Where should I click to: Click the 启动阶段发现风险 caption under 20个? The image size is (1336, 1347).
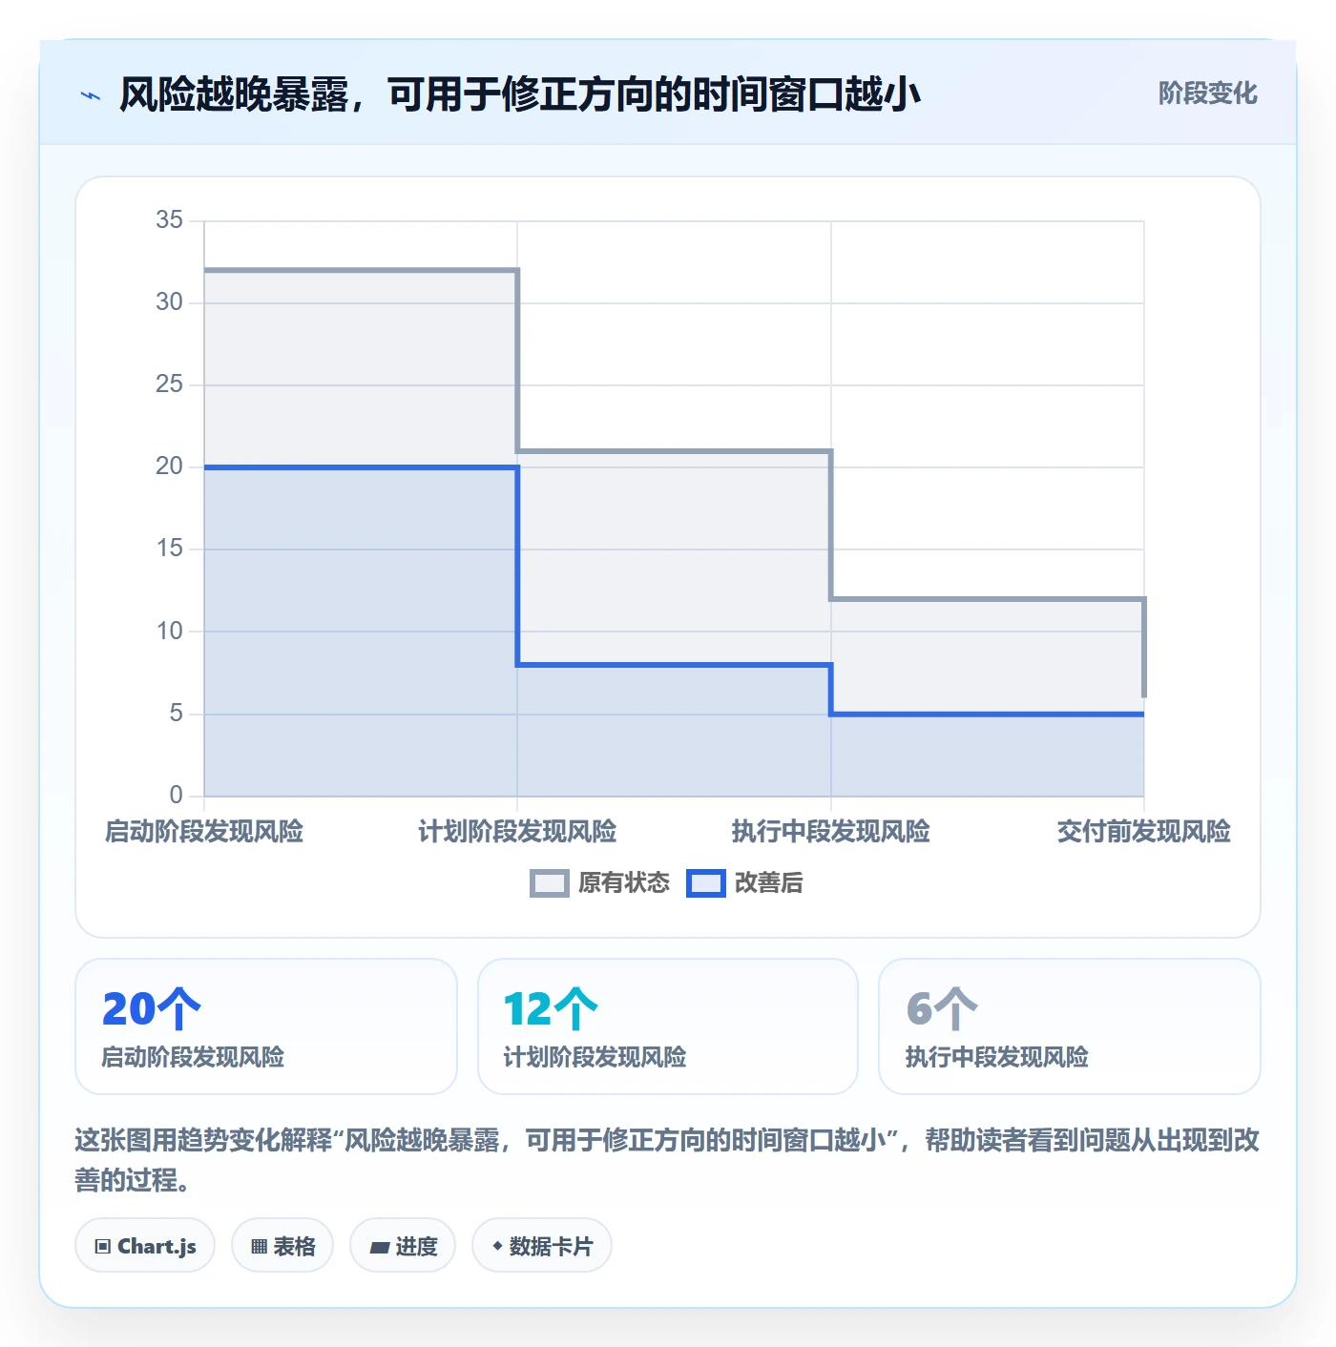194,1058
